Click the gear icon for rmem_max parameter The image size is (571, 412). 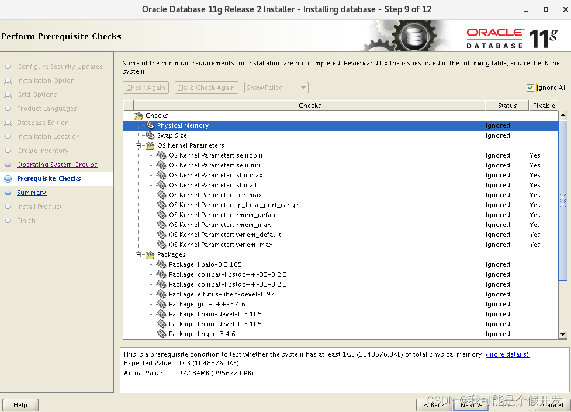tap(162, 225)
